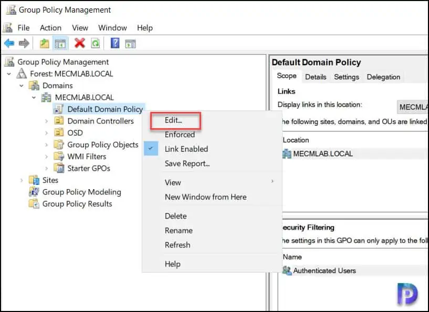Open the Window menu

[x=112, y=28]
